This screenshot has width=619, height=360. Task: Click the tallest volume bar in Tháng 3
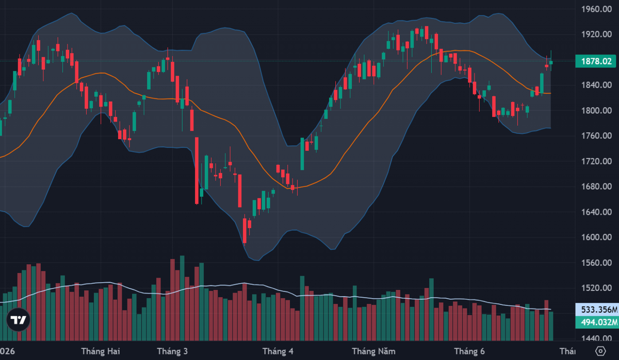(182, 298)
